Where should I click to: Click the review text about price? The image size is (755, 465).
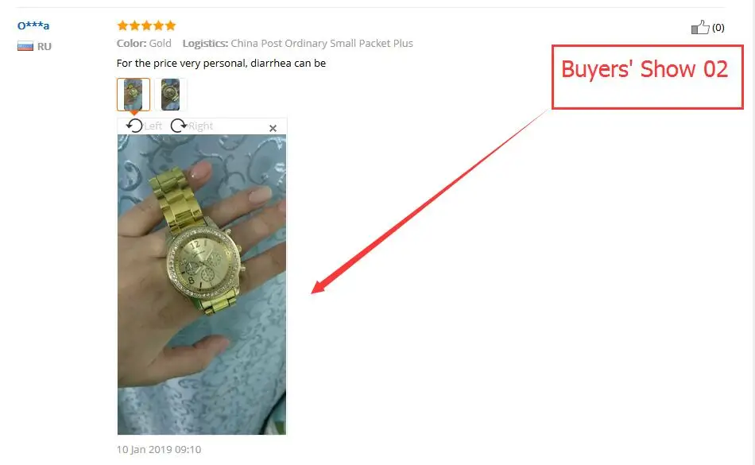coord(221,63)
